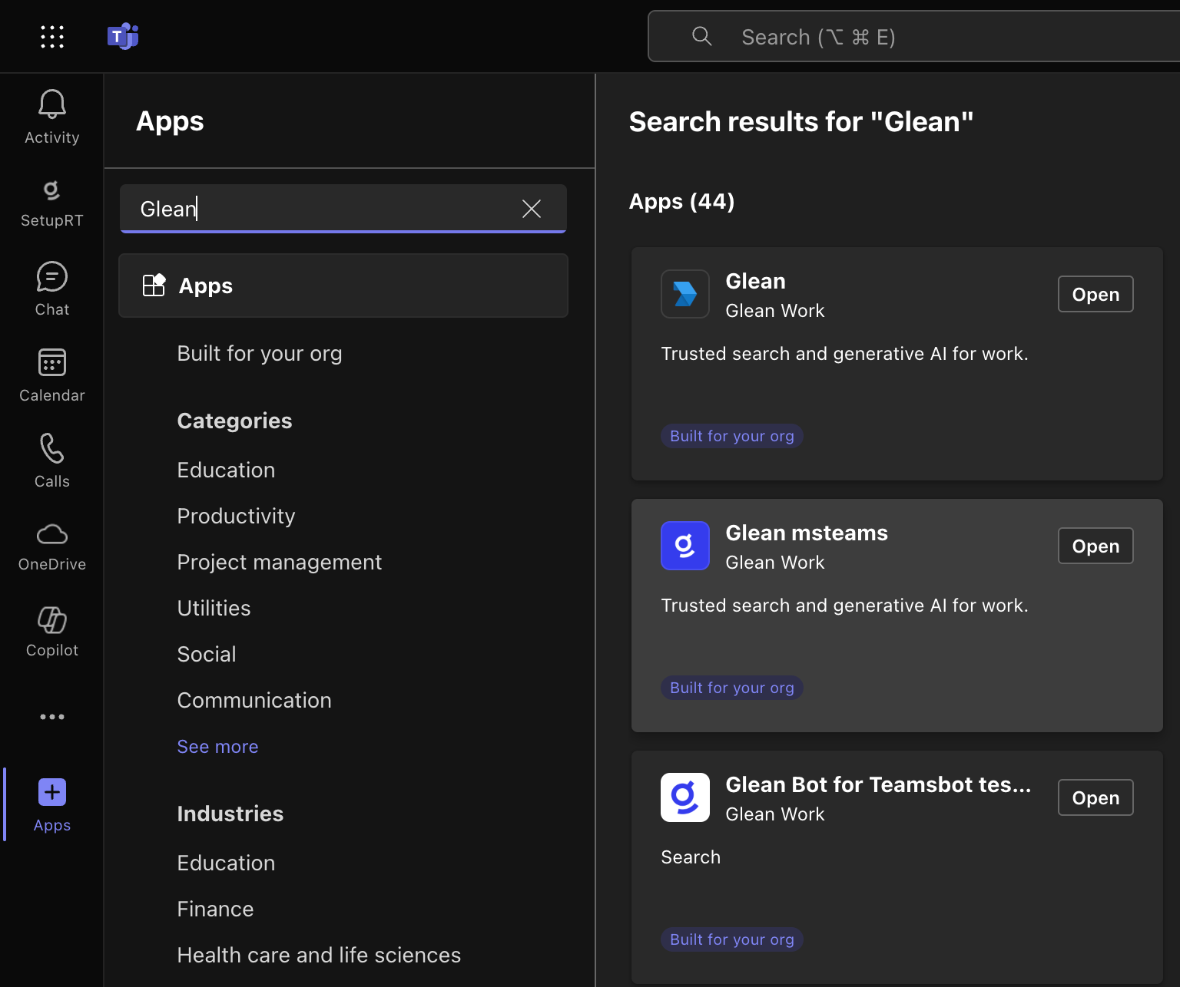
Task: Show more apps via ellipsis
Action: click(51, 717)
